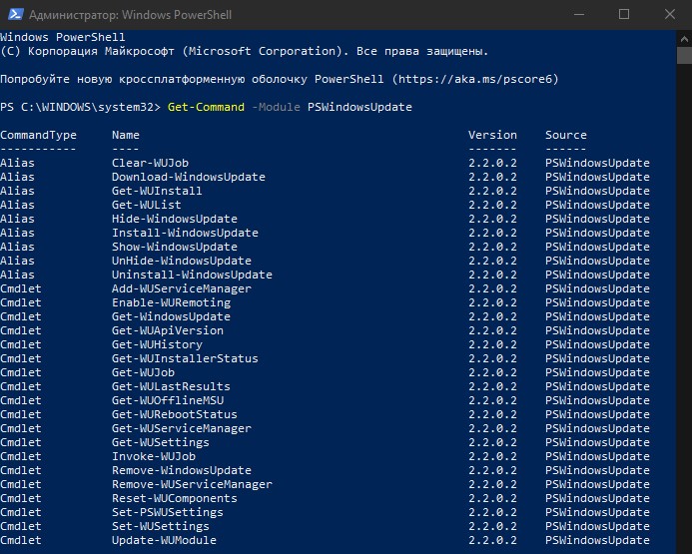The image size is (692, 554).
Task: Click the Set-WUSettings cmdlet name
Action: click(x=161, y=526)
